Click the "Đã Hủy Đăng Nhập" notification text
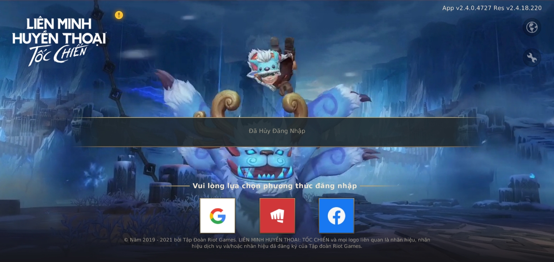The width and height of the screenshot is (554, 262). tap(277, 131)
